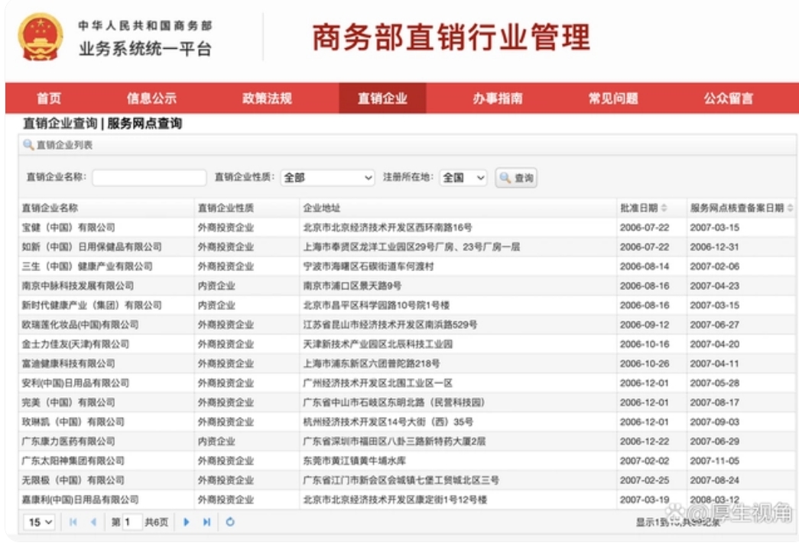This screenshot has width=799, height=546.
Task: Open the 首页 navigation item
Action: tap(49, 99)
